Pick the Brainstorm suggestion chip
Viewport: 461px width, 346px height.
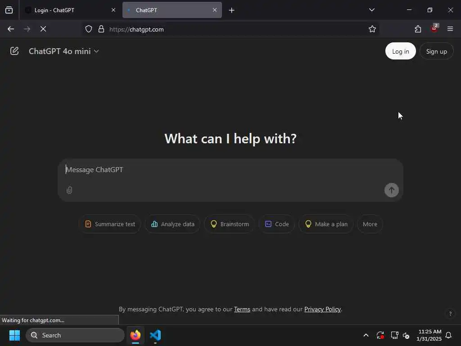[230, 224]
